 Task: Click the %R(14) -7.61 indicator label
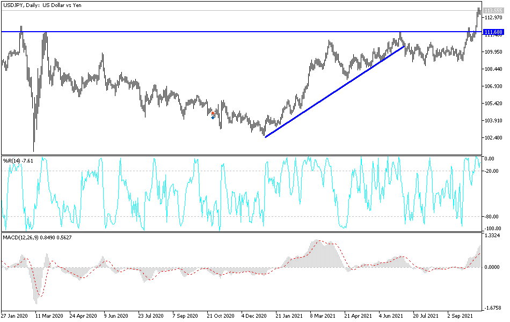coord(18,160)
